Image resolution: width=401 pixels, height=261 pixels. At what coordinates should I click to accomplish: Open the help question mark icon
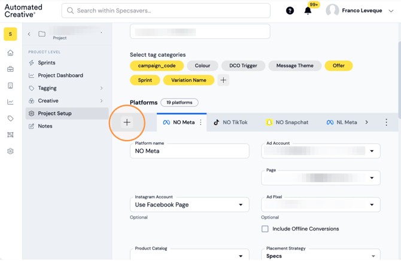click(x=290, y=11)
